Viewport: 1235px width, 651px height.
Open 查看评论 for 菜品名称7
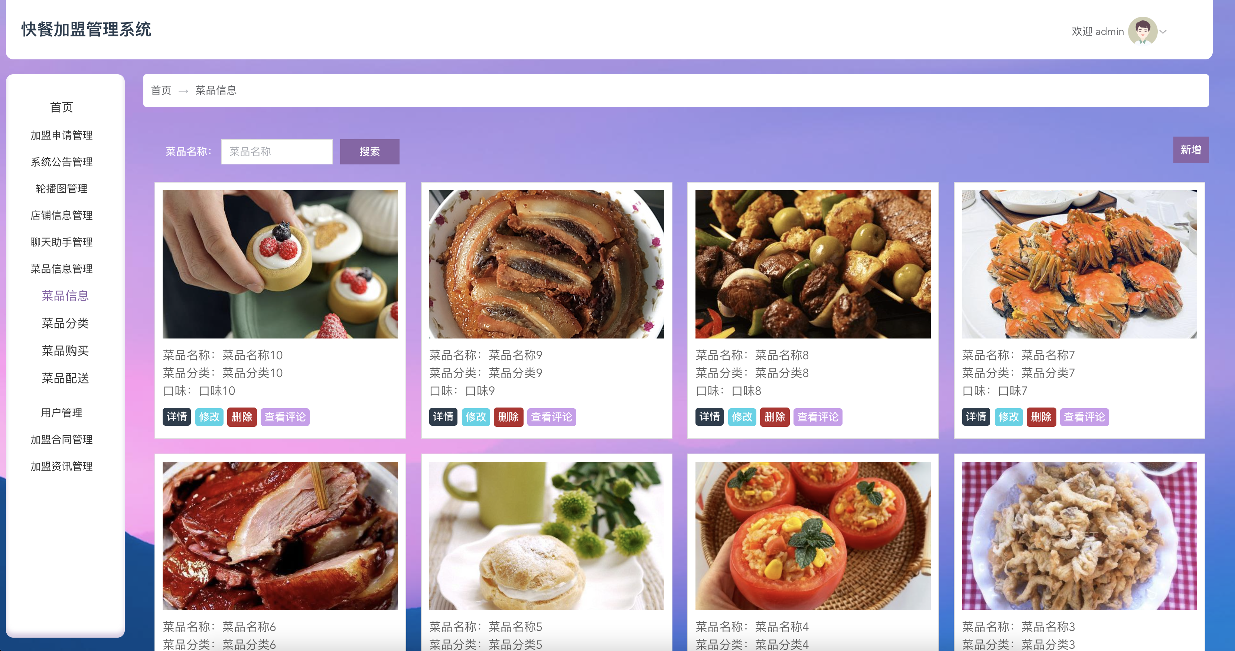(1084, 416)
